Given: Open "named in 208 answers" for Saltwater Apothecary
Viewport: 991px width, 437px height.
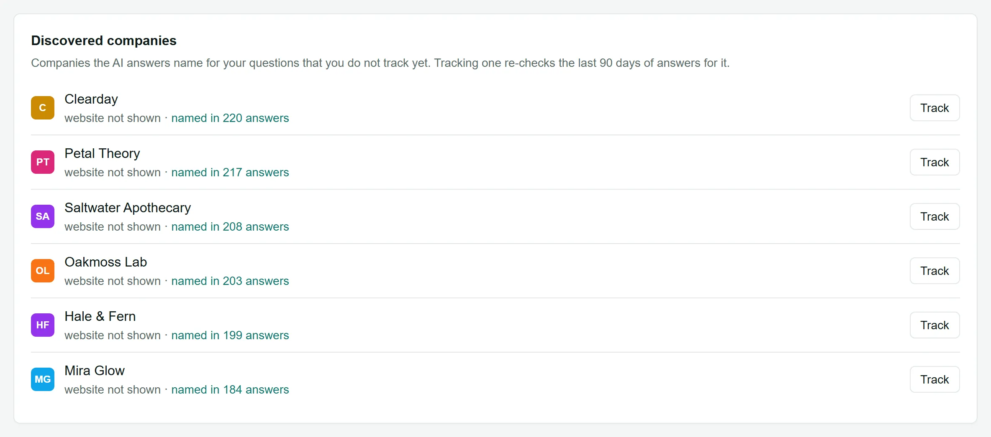Looking at the screenshot, I should pos(230,227).
